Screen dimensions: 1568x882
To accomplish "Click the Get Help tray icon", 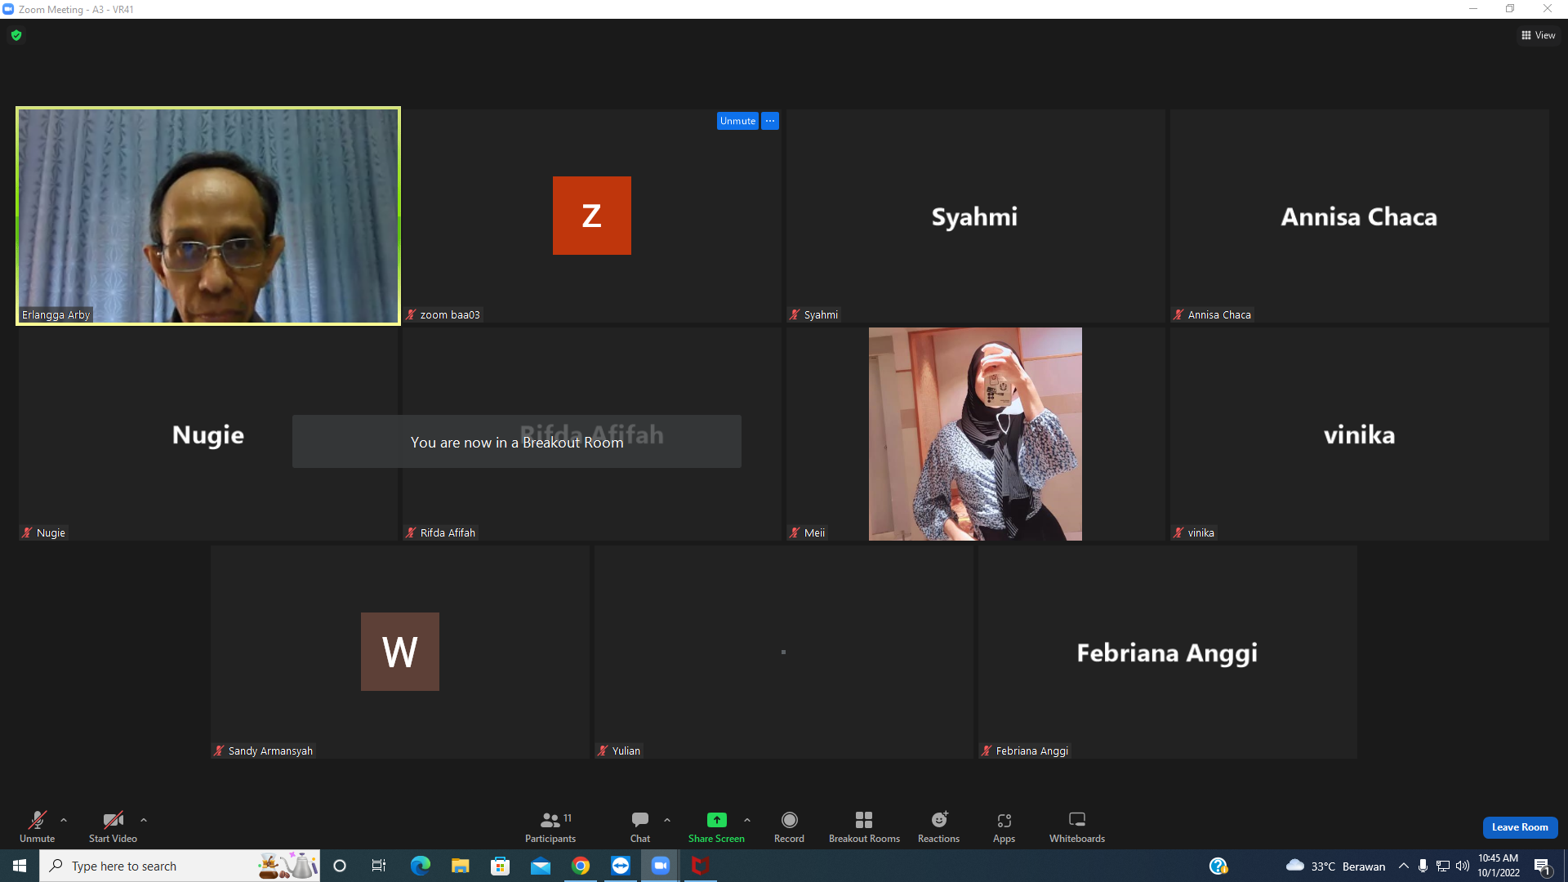I will coord(1218,866).
